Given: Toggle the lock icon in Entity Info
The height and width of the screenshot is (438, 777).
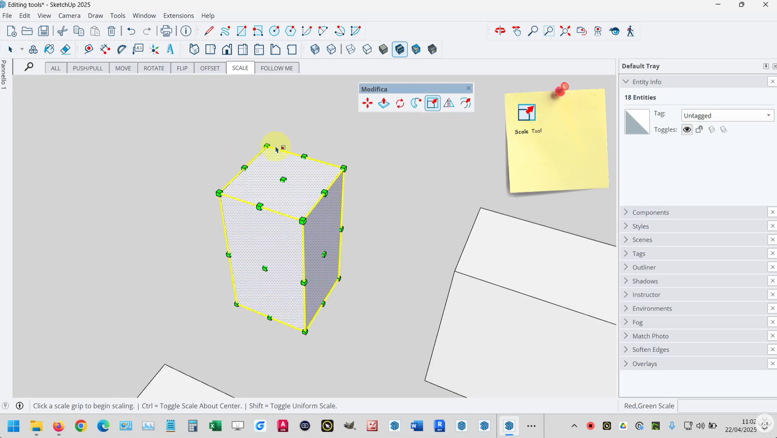Looking at the screenshot, I should pos(699,130).
